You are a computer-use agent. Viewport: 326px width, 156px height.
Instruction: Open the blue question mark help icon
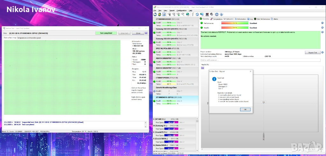(x=216, y=14)
